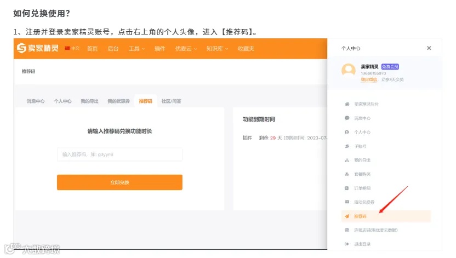
Task: Click the 输入推荐码 input field
Action: coord(119,154)
